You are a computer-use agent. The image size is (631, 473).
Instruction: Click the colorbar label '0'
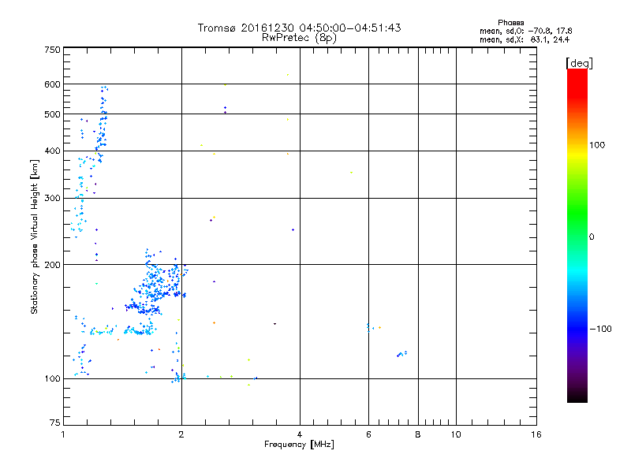coord(592,237)
